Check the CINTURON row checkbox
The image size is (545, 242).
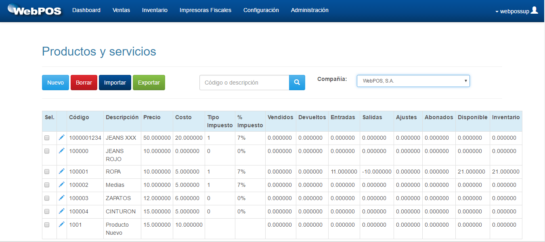tap(47, 211)
